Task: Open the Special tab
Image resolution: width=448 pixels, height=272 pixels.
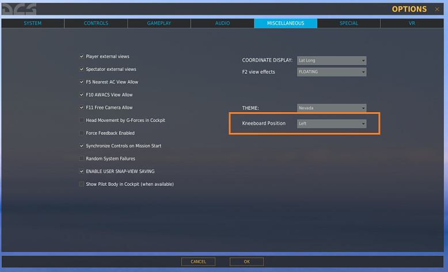Action: point(348,23)
